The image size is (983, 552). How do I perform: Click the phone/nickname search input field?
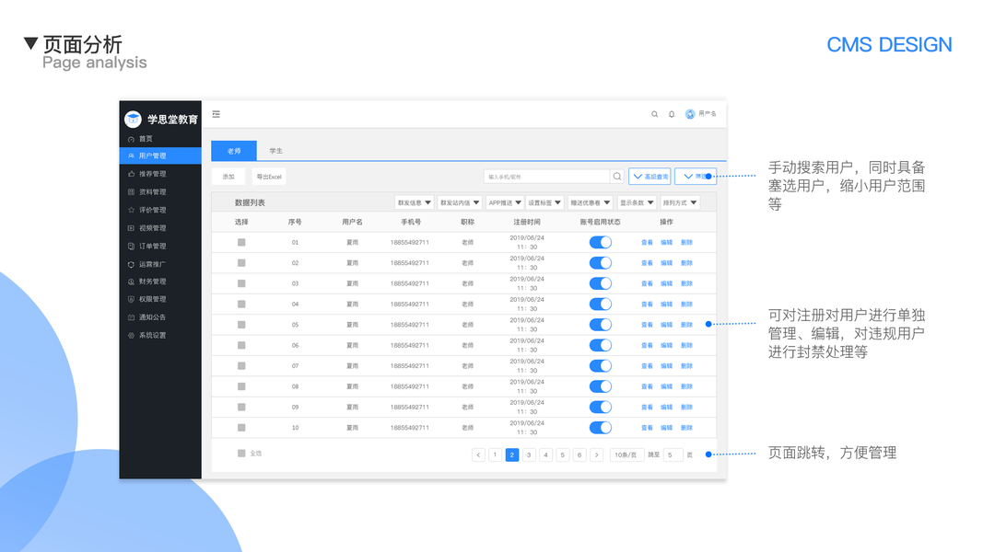click(x=546, y=177)
